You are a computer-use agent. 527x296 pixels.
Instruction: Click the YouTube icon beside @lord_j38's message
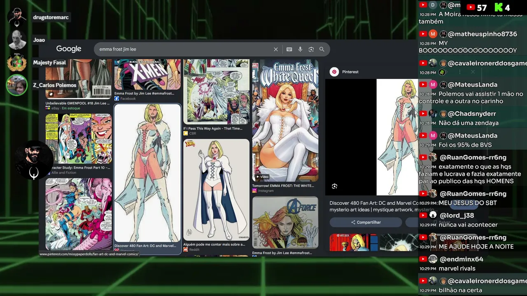[x=423, y=215]
